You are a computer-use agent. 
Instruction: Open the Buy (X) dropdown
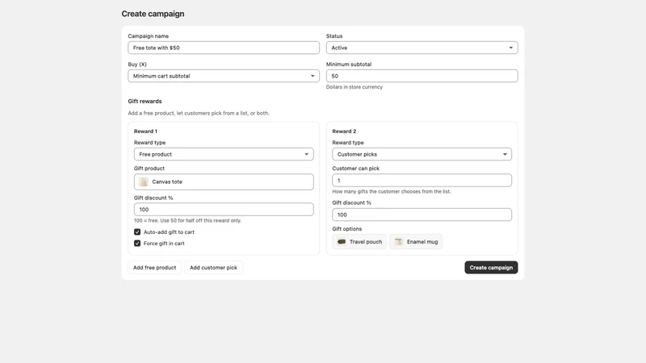224,76
